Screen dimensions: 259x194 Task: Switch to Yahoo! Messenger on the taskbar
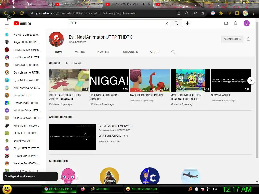pos(141,189)
